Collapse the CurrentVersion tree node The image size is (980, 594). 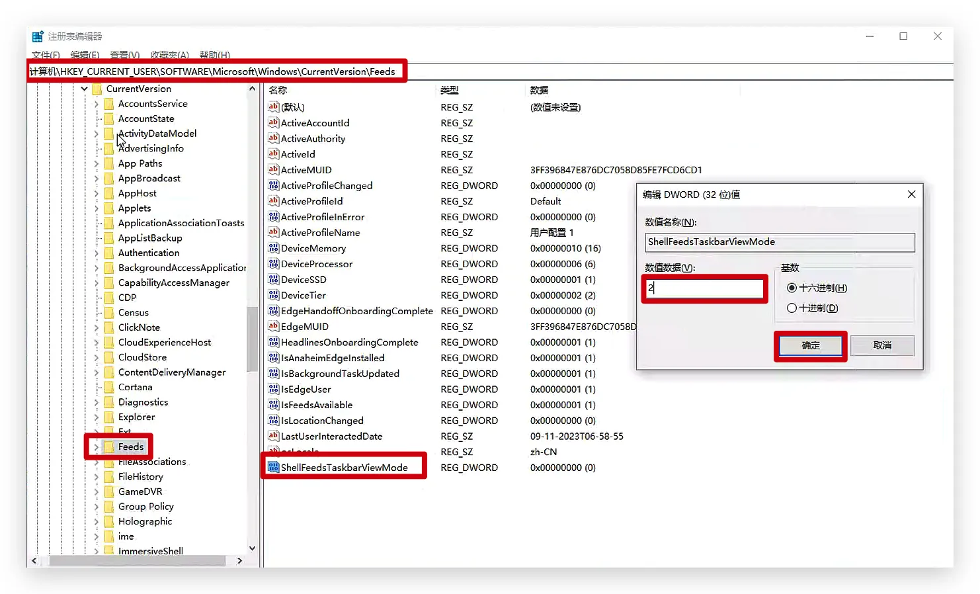(x=84, y=89)
